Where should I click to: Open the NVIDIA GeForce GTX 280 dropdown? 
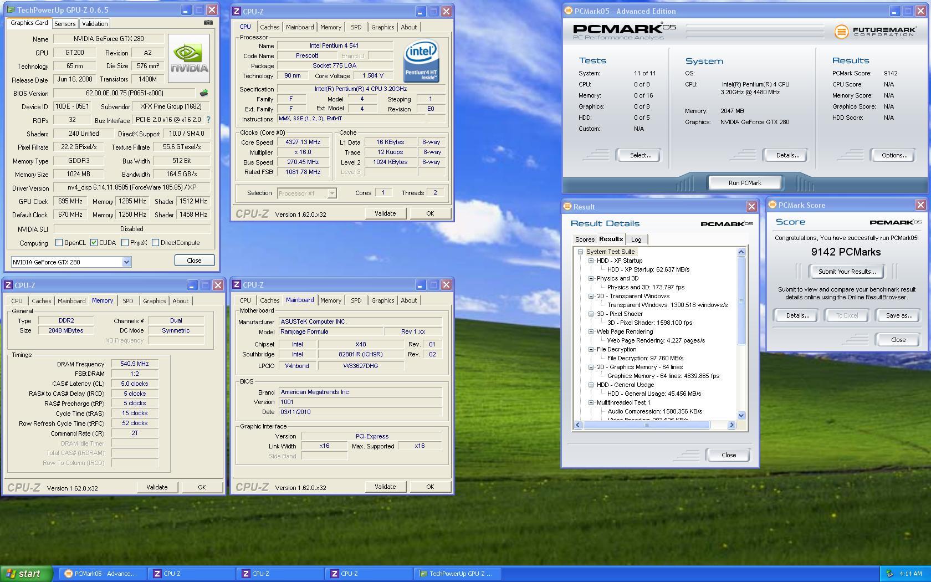point(126,262)
